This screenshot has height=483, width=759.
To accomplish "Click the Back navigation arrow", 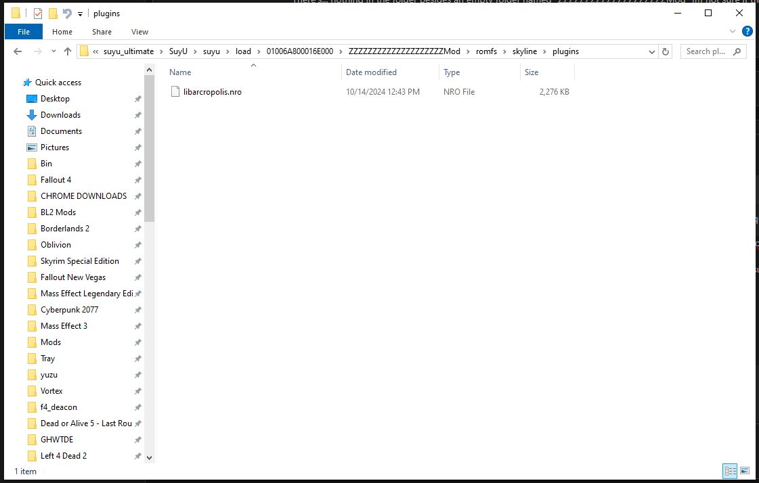I will (18, 51).
